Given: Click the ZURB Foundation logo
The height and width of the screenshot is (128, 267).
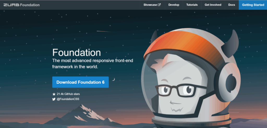Looking at the screenshot, I should 21,5.
